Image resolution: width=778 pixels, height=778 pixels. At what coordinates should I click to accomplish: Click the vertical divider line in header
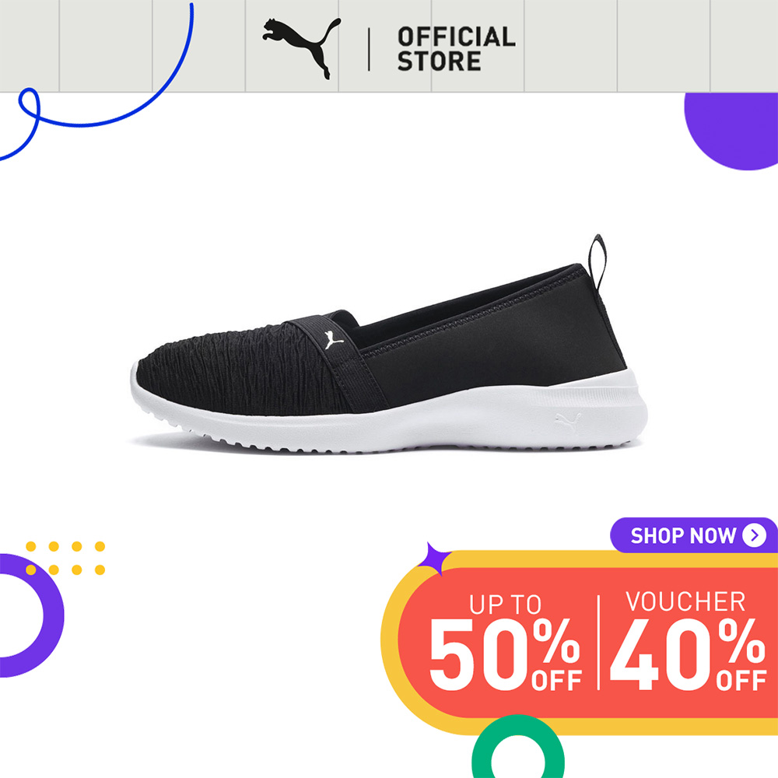pos(369,49)
